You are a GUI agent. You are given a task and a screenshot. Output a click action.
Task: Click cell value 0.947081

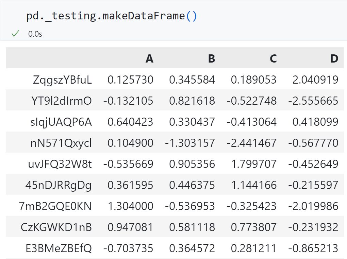[130, 227]
